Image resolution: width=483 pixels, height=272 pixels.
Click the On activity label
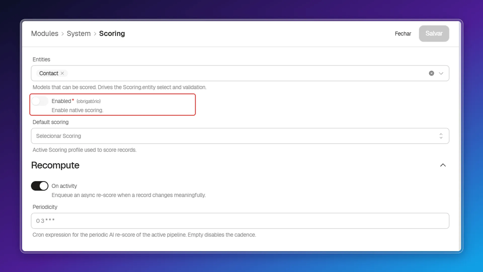pyautogui.click(x=64, y=186)
